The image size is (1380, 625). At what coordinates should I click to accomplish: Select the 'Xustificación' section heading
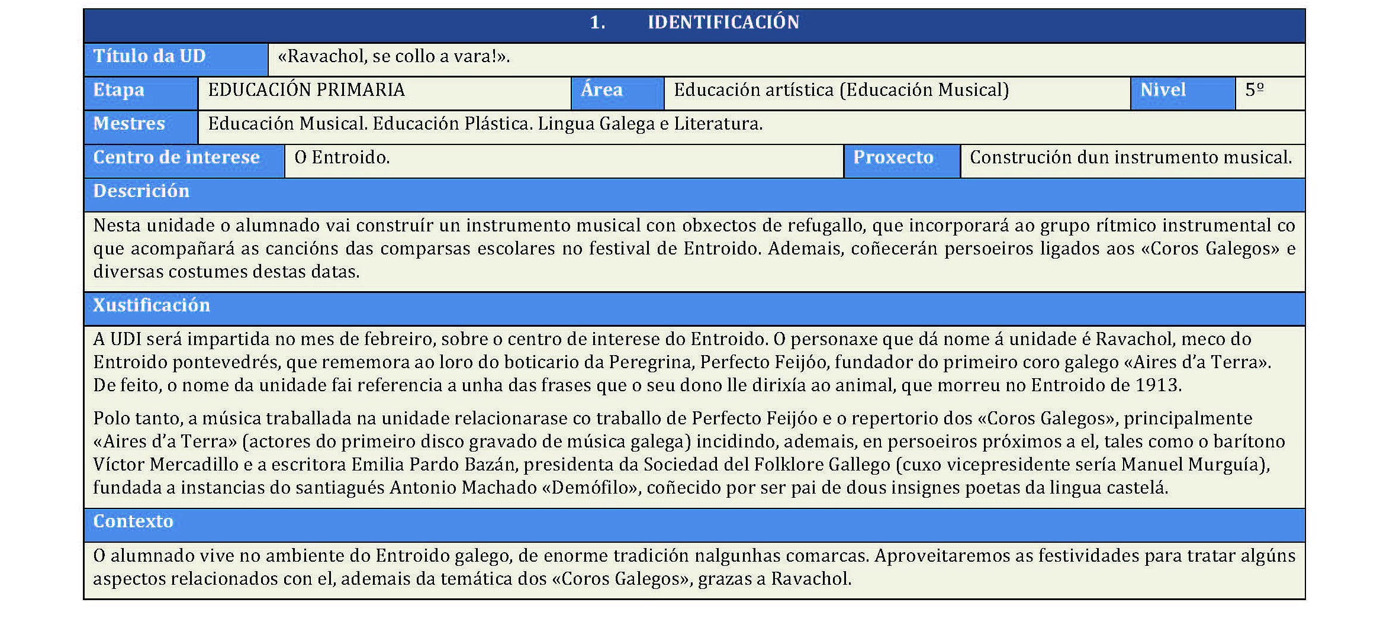coord(152,305)
